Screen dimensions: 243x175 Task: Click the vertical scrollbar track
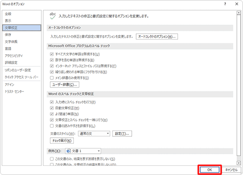pyautogui.click(x=239, y=158)
